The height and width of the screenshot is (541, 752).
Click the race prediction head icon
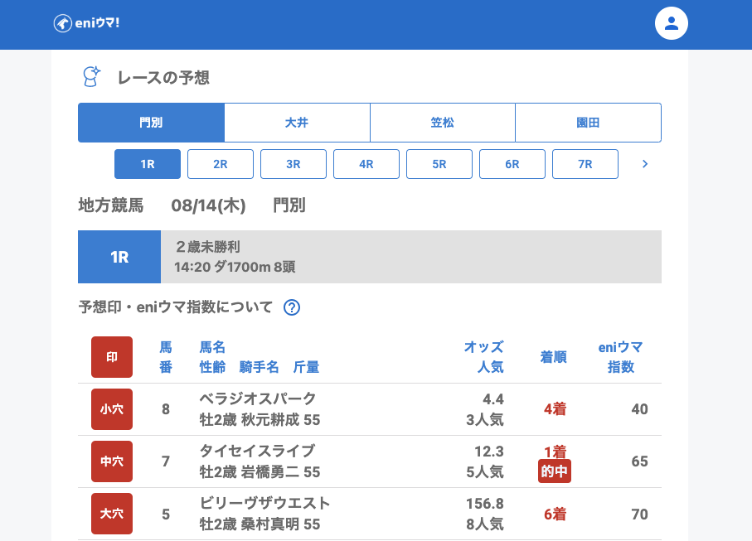91,77
